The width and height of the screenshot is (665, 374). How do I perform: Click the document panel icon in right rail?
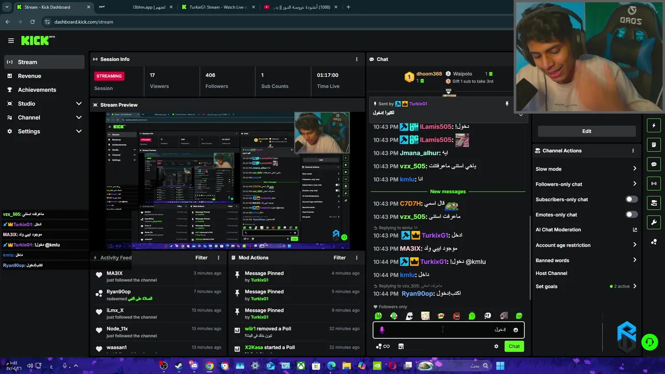click(x=654, y=145)
